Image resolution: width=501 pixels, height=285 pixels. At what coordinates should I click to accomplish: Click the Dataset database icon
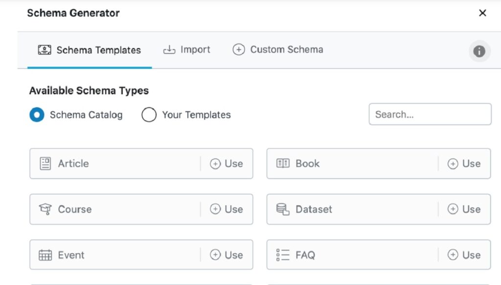(x=283, y=209)
